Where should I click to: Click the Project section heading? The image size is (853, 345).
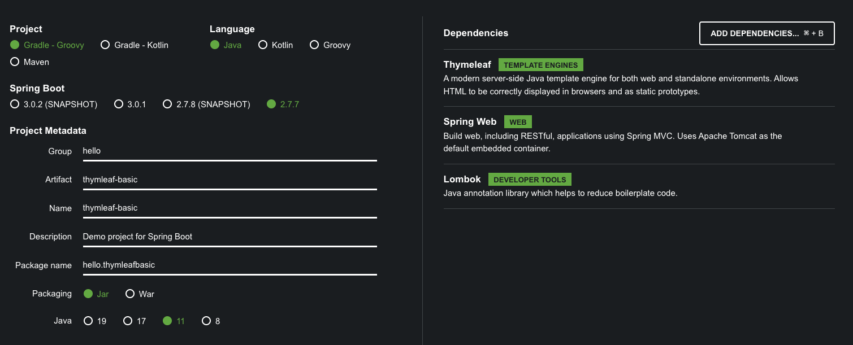click(26, 29)
